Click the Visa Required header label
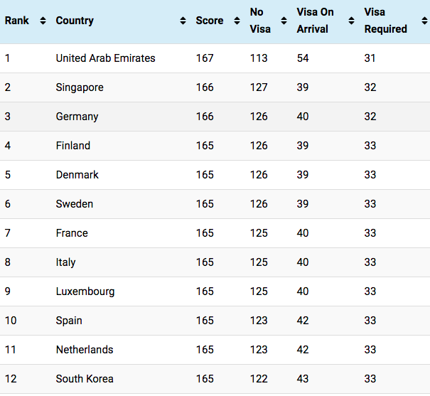 385,21
